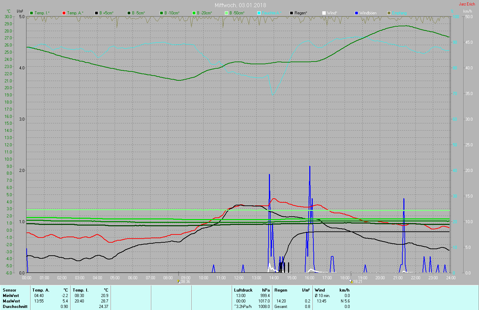Click the chart title Mittwoch, 03.01.2018
The height and width of the screenshot is (310, 479).
pyautogui.click(x=240, y=5)
